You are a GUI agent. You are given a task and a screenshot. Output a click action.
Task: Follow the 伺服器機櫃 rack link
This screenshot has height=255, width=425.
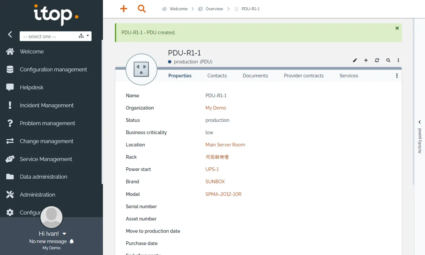pos(217,157)
